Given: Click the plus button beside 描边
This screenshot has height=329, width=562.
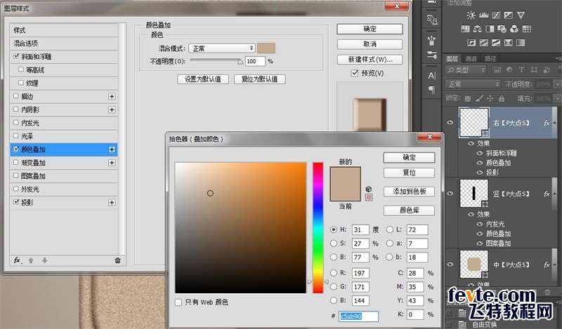Looking at the screenshot, I should point(112,96).
